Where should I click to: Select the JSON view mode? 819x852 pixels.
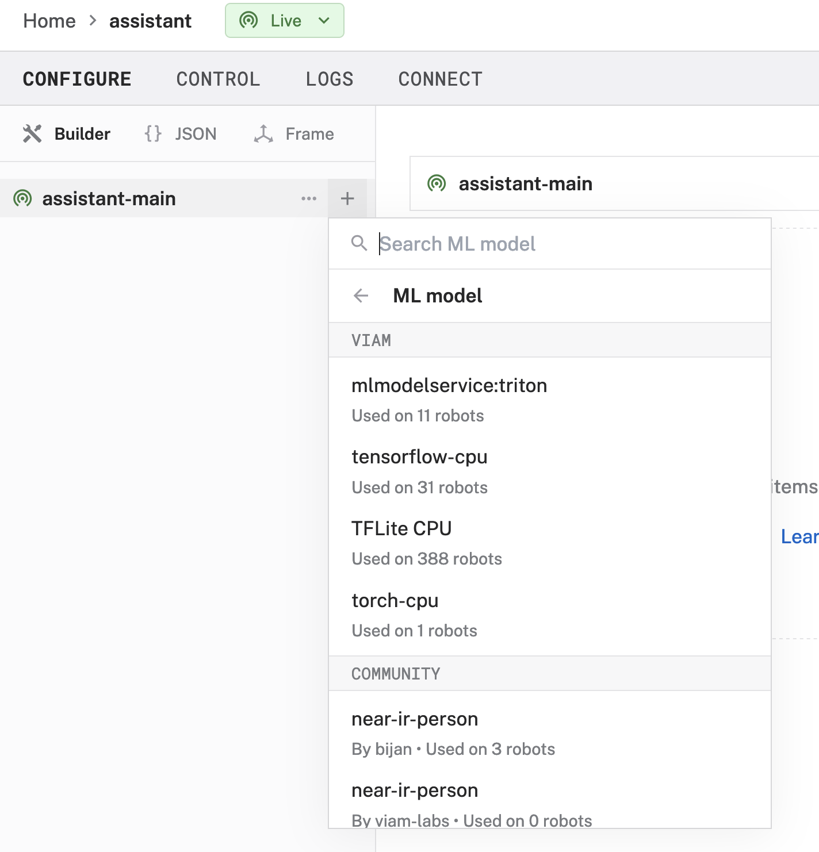(x=180, y=134)
